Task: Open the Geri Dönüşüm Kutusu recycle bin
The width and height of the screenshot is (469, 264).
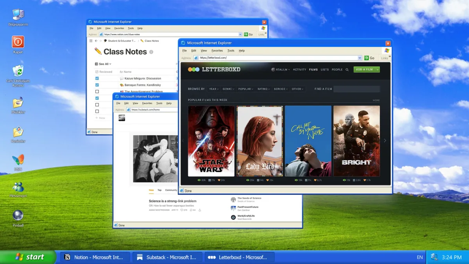Action: tap(18, 71)
